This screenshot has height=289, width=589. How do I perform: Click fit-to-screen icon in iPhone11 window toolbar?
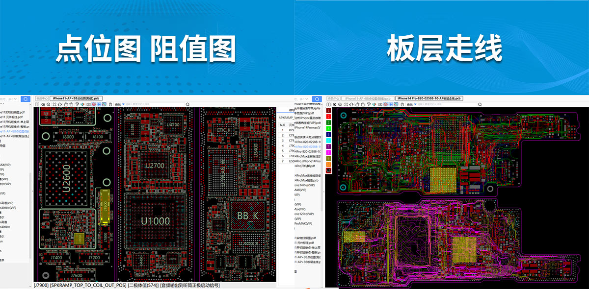(54, 104)
